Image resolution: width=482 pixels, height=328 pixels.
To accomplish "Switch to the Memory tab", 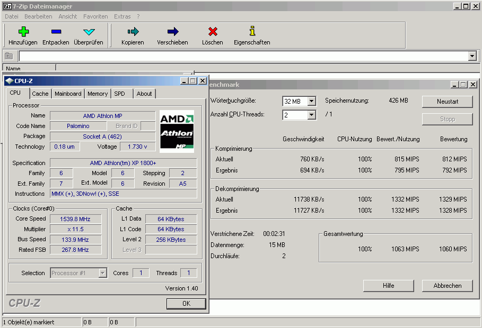I will point(98,94).
